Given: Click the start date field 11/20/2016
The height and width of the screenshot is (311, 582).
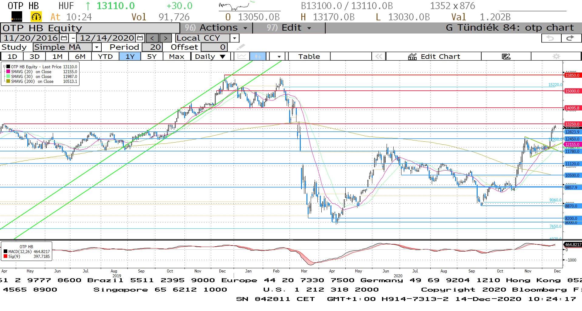Looking at the screenshot, I should [30, 38].
